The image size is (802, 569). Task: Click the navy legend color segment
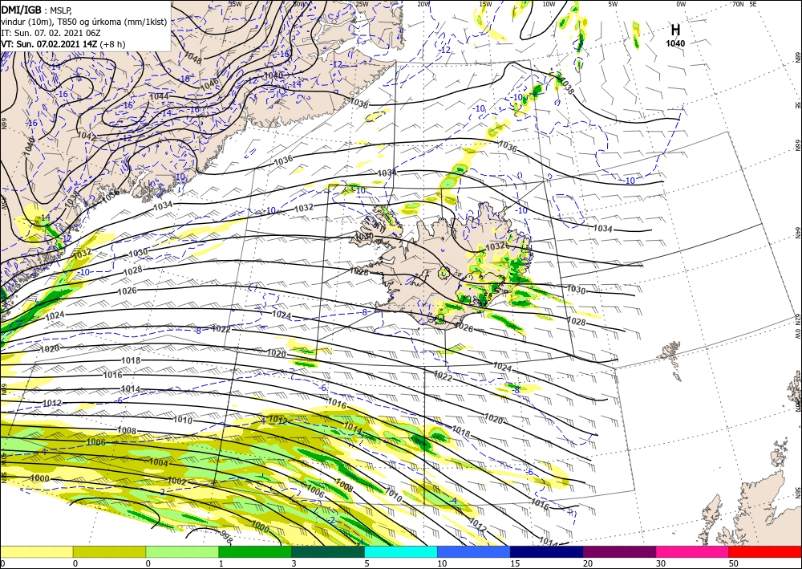(547, 551)
